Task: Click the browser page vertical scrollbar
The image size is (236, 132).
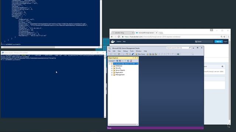Action: coord(229,81)
